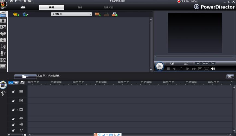Open the Audio Mixing Room icon
This screenshot has height=136, width=236.
tap(3, 47)
